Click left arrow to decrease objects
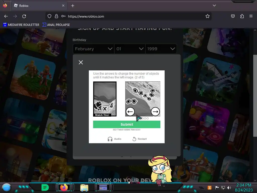The height and width of the screenshot is (193, 257). (130, 112)
